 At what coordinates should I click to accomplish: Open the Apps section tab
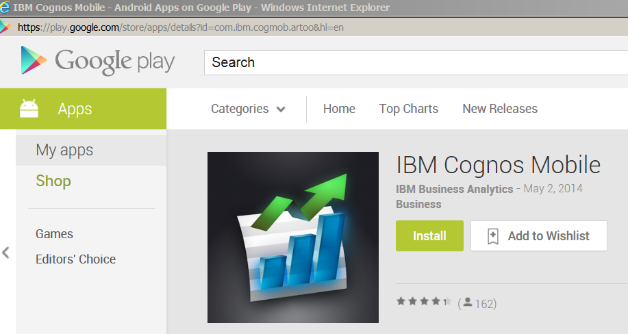coord(84,109)
